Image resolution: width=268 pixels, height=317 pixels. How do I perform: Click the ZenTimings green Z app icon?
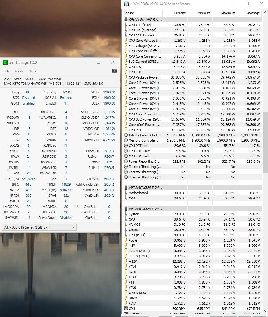point(5,62)
